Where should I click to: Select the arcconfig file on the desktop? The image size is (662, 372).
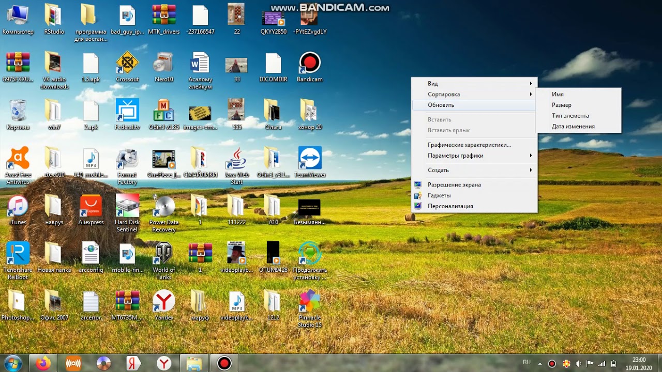[x=91, y=257]
